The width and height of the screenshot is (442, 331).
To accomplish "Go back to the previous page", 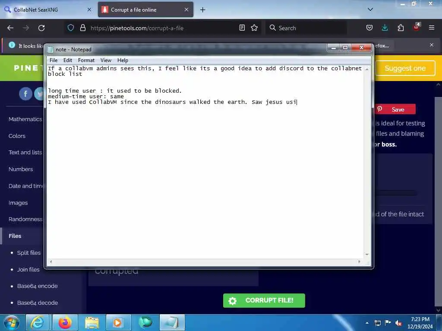I will pos(10,28).
